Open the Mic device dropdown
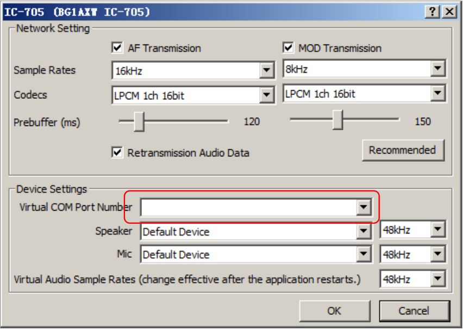463x329 pixels. pos(256,254)
